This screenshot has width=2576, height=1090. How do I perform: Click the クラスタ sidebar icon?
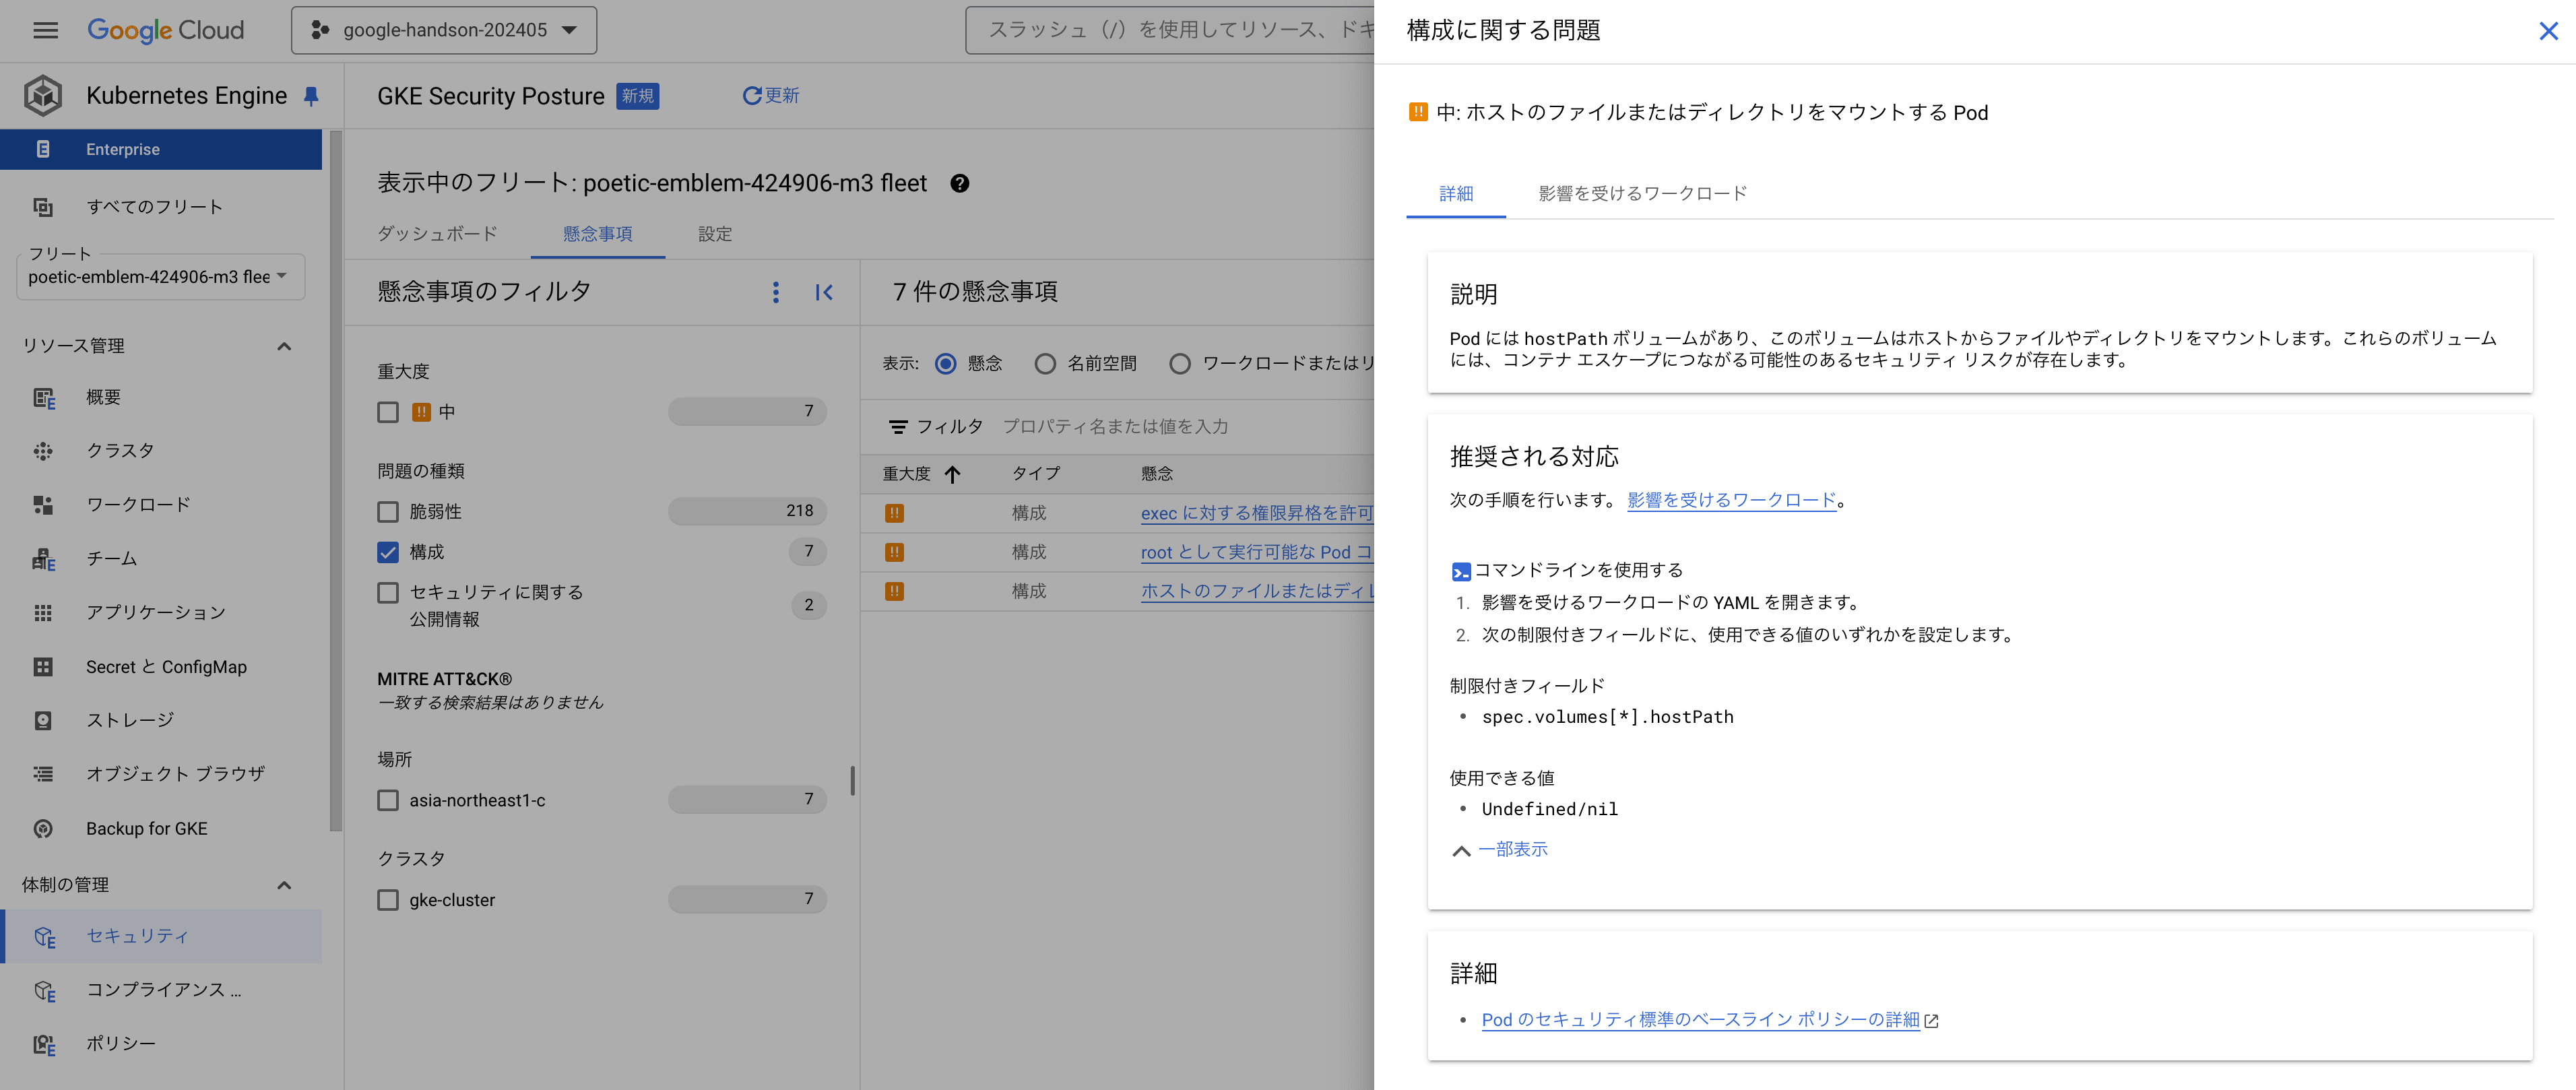[43, 451]
